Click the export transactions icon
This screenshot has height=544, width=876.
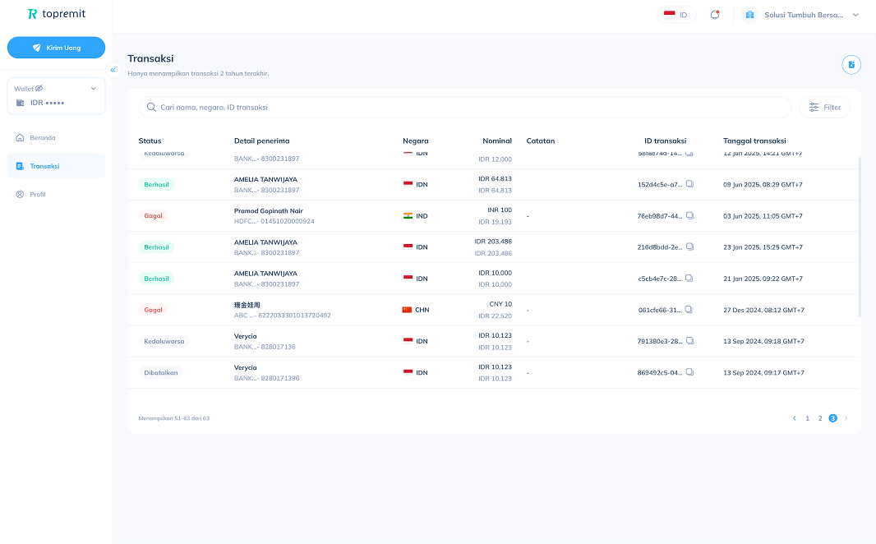point(851,65)
